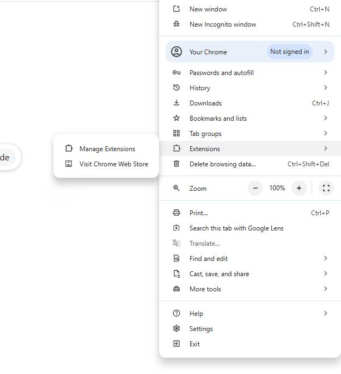Expand the Tab groups chevron
Viewport: 341px width, 374px height.
(325, 133)
